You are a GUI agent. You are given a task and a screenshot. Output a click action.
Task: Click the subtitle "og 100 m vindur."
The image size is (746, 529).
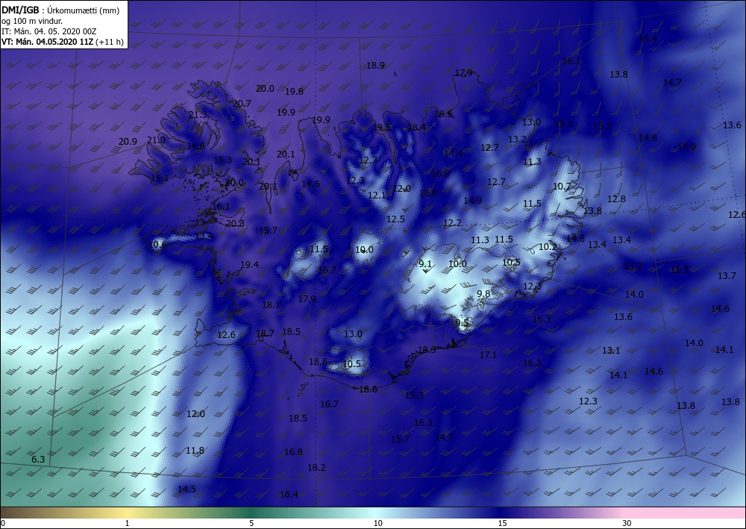click(x=32, y=21)
